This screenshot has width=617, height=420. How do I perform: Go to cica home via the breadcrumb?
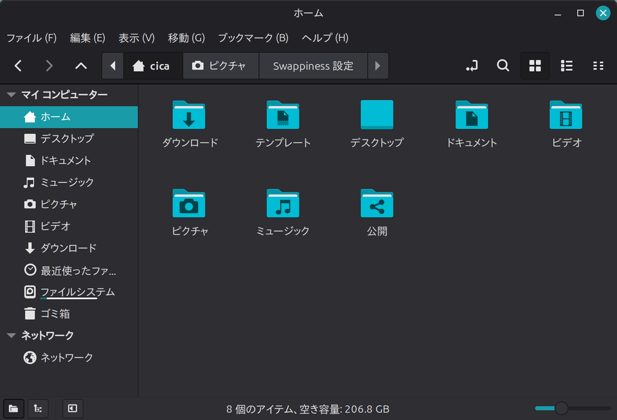point(153,66)
